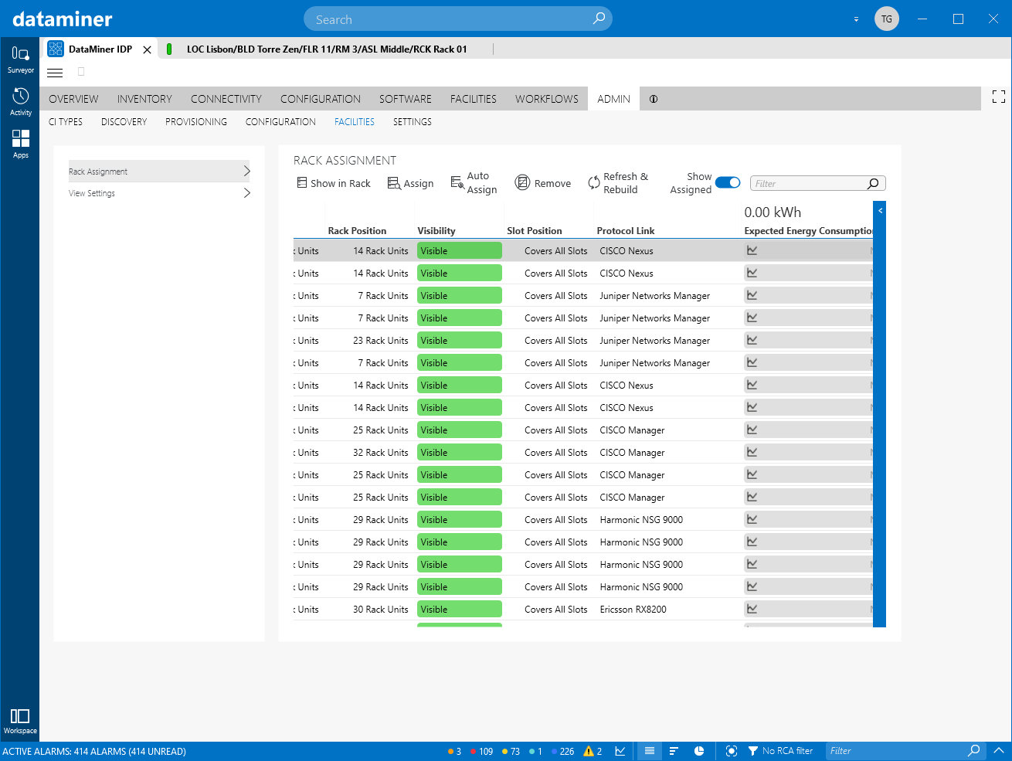Switch to the CONNECTIVITY tab

point(226,99)
